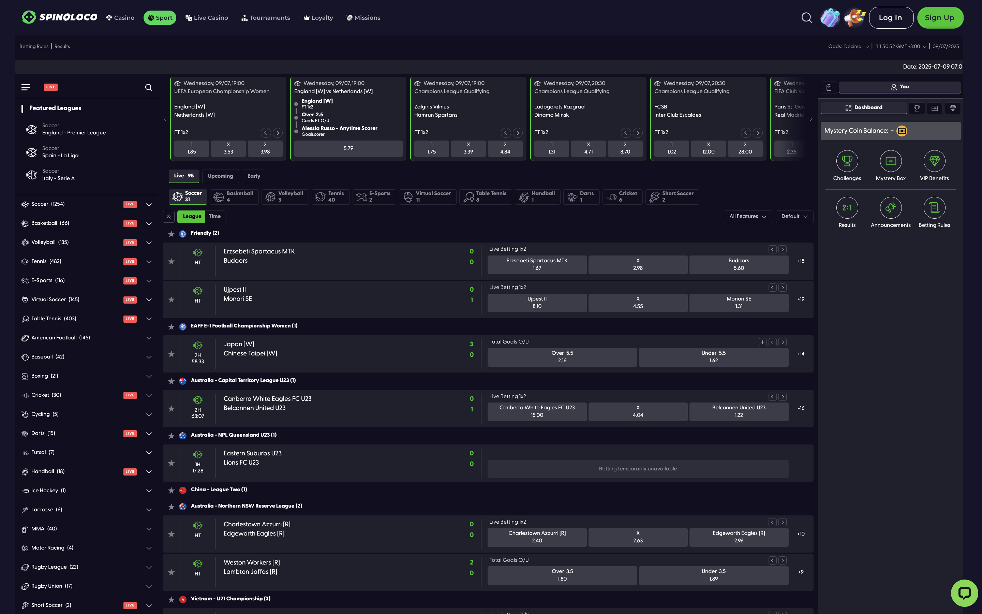Expand the Soccer (1254) sidebar category
Viewport: 982px width, 614px height.
pyautogui.click(x=149, y=205)
